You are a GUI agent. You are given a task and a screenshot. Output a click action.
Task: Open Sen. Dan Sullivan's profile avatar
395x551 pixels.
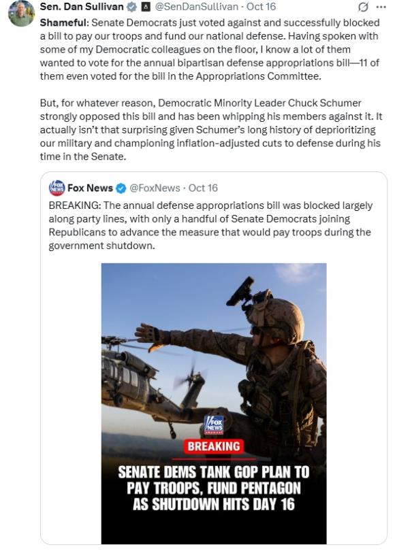tap(21, 13)
